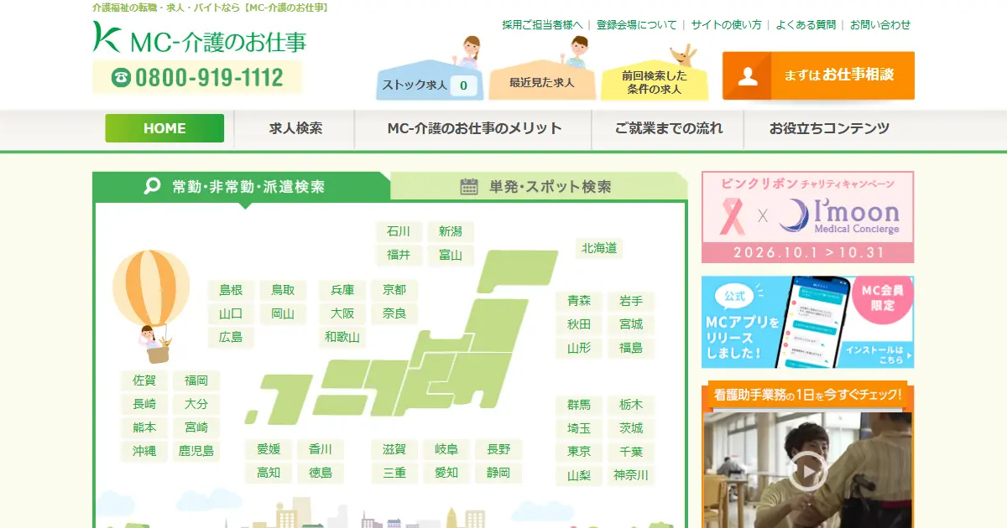Click the magnifier icon on 常勤・非常勤・派遣検索 tab
The width and height of the screenshot is (1007, 528).
click(152, 186)
